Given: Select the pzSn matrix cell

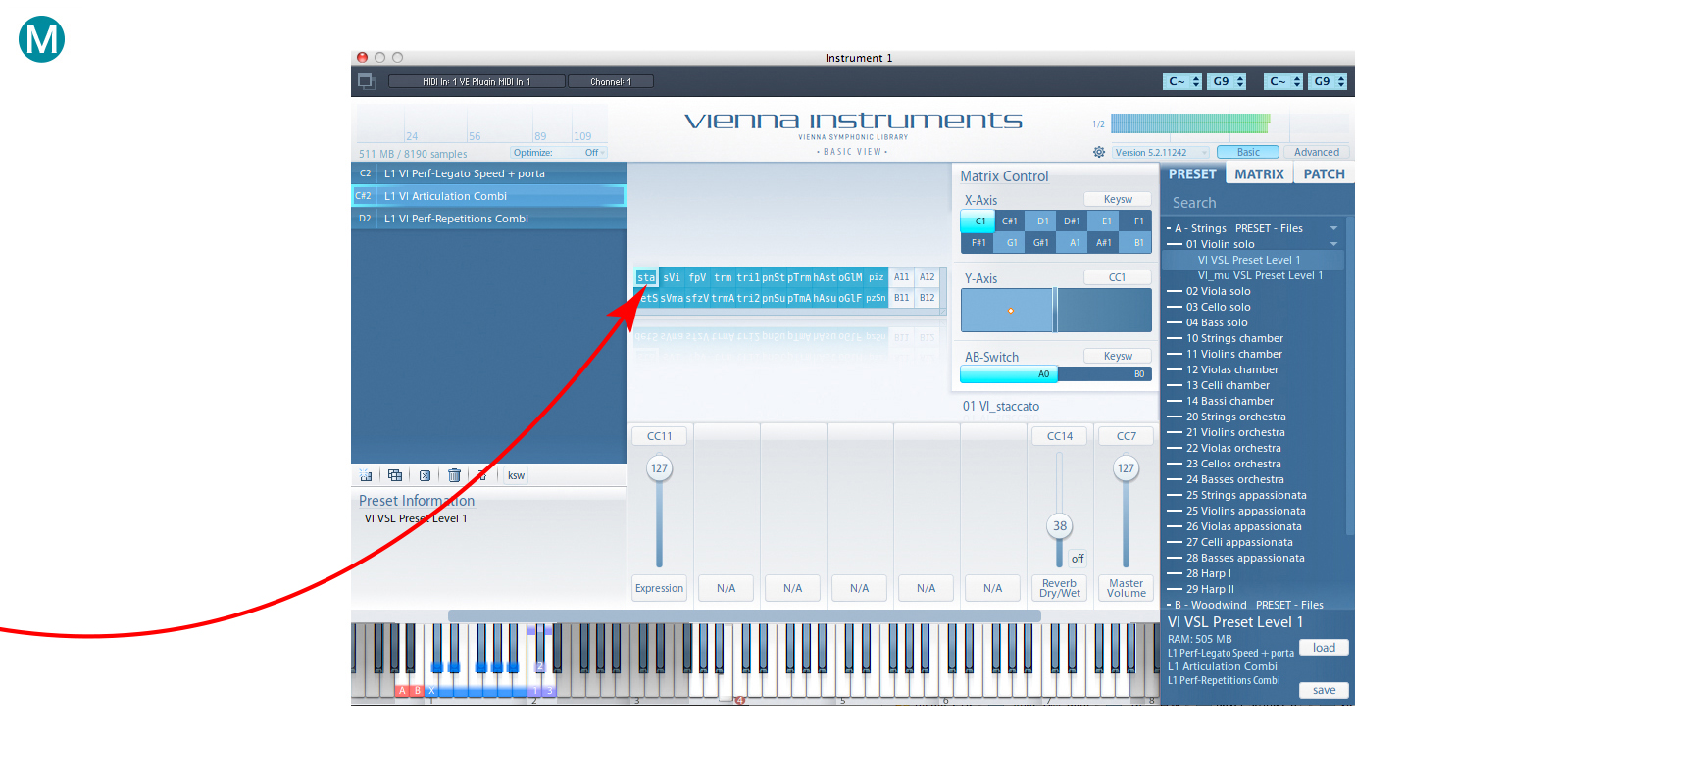Looking at the screenshot, I should [x=876, y=298].
